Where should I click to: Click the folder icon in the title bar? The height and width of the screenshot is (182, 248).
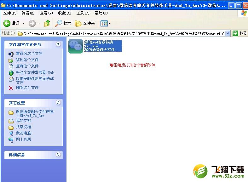[x=3, y=6]
